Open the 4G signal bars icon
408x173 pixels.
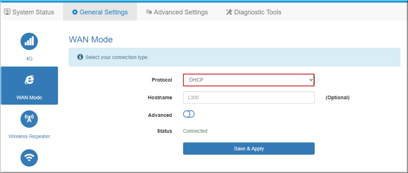tap(29, 41)
